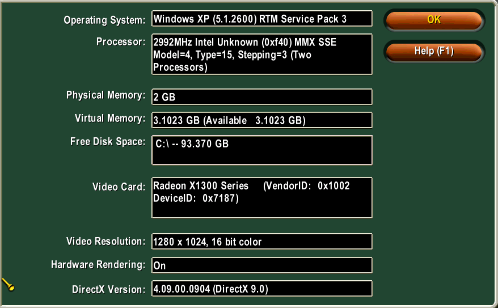Viewport: 498px width, 308px height.
Task: Click the Hardware Rendering "On" field
Action: click(261, 265)
